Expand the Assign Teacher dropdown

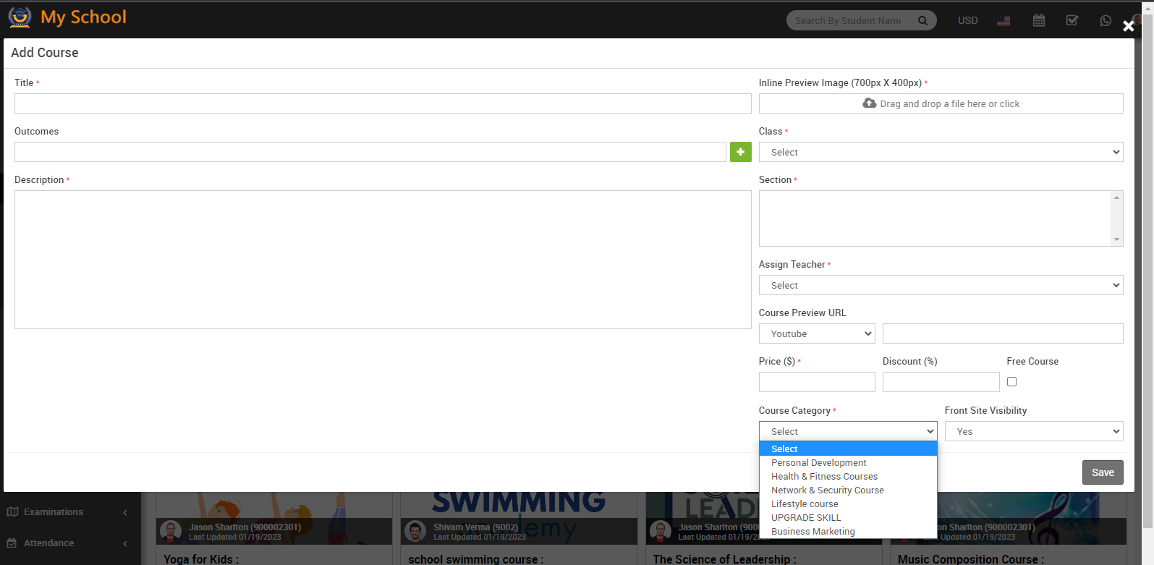[941, 285]
